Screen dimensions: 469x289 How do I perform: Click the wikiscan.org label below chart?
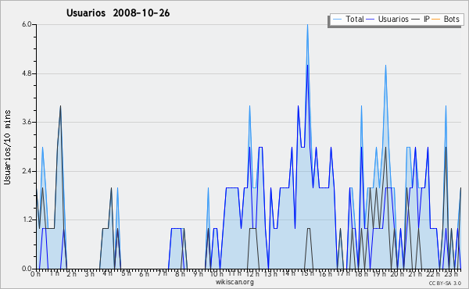(x=234, y=282)
